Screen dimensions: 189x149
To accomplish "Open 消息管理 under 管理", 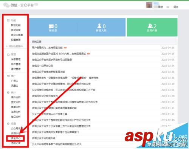I will pyautogui.click(x=16, y=59).
